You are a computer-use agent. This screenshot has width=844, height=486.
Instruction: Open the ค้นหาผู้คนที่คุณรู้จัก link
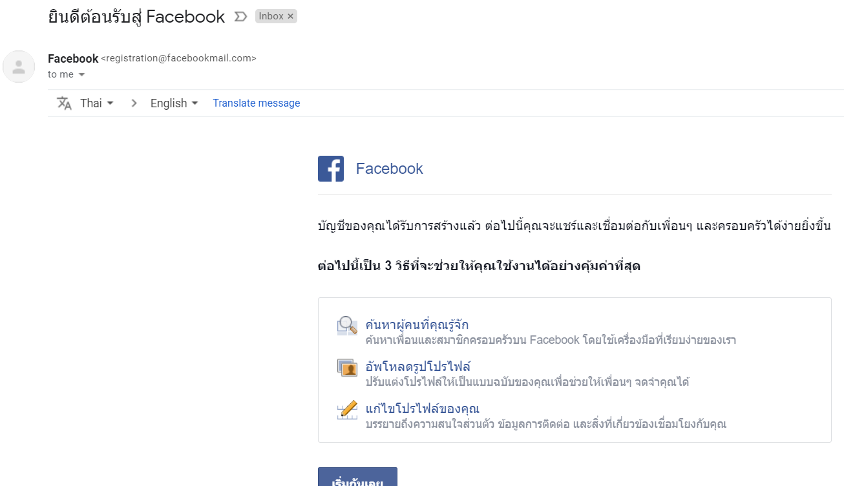point(417,324)
